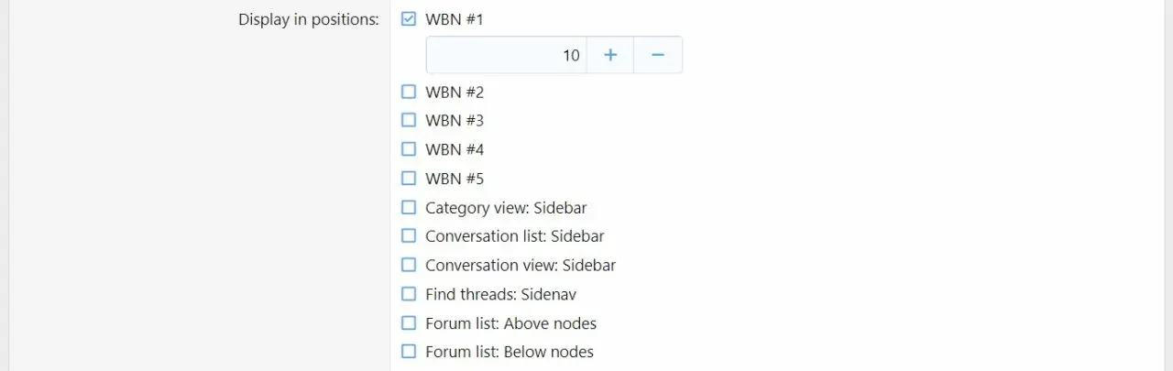Click the 'Category view: Sidebar' label text

[x=506, y=208]
